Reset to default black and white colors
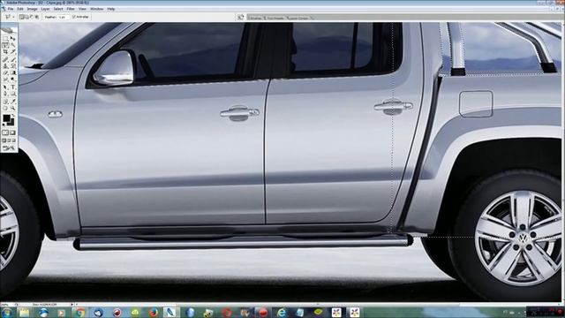The width and height of the screenshot is (565, 318). [x=4, y=125]
